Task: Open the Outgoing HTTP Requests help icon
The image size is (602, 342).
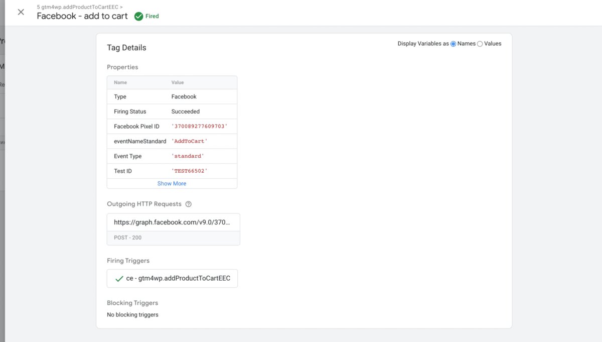Action: (x=189, y=204)
